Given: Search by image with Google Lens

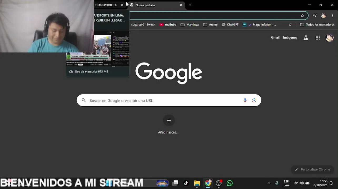Looking at the screenshot, I should point(254,100).
